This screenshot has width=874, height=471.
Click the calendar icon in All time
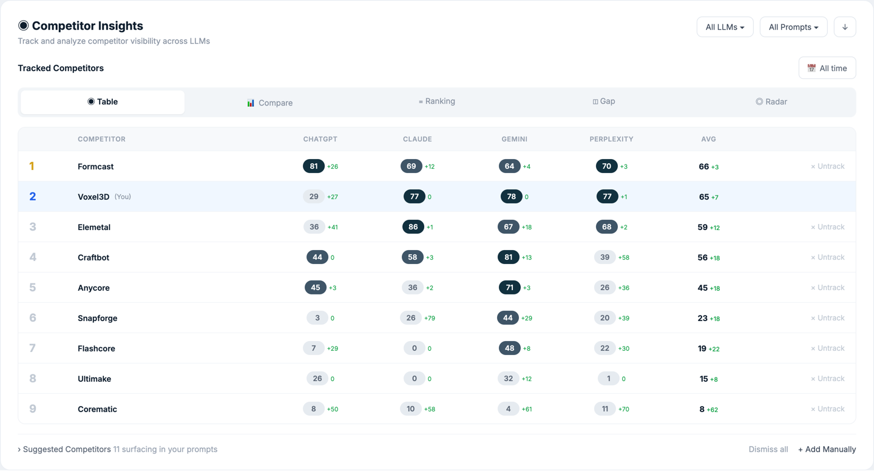[811, 68]
